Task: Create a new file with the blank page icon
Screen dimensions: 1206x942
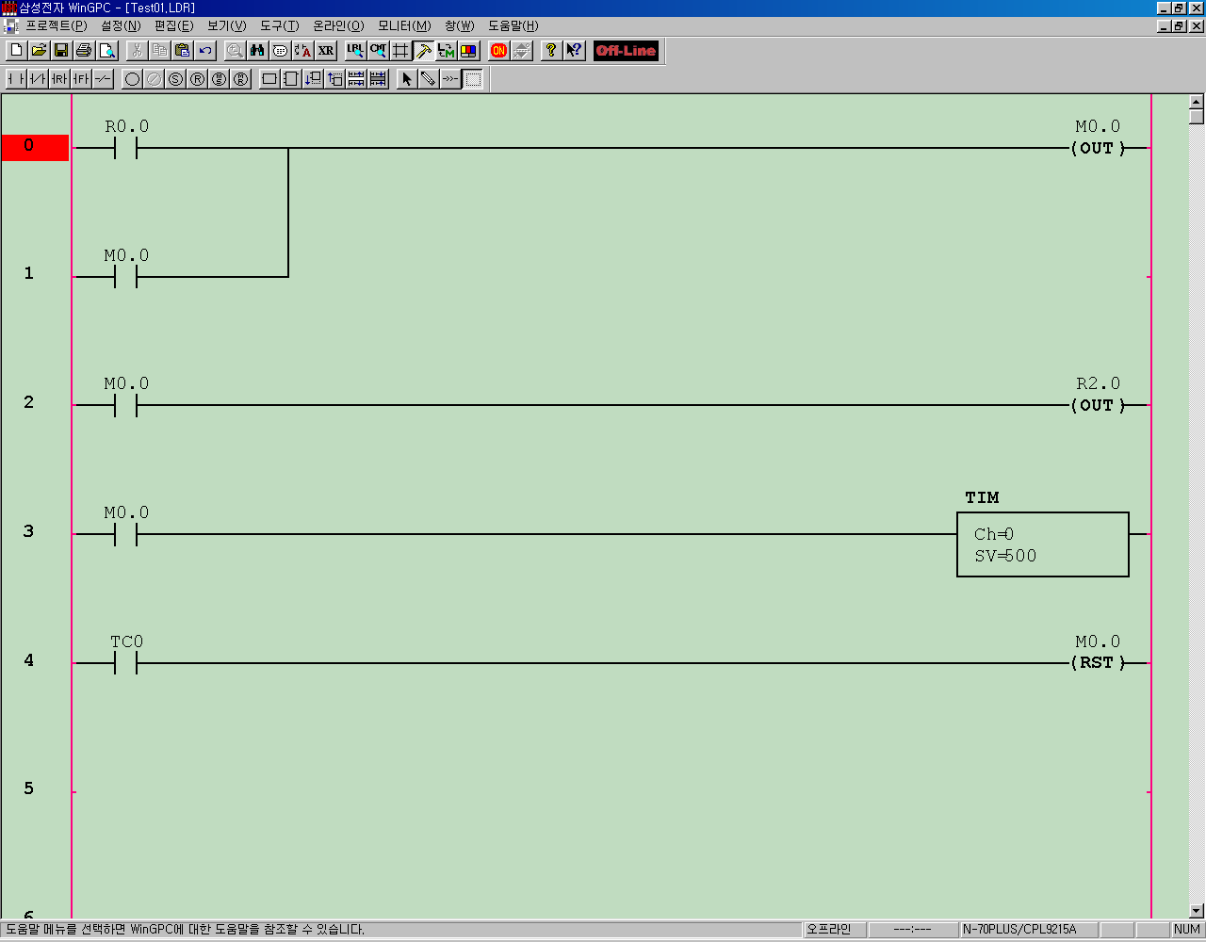Action: point(16,51)
